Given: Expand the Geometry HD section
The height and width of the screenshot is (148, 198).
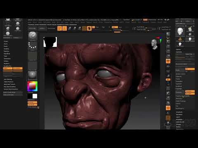Looking at the screenshot, I should 180,122.
